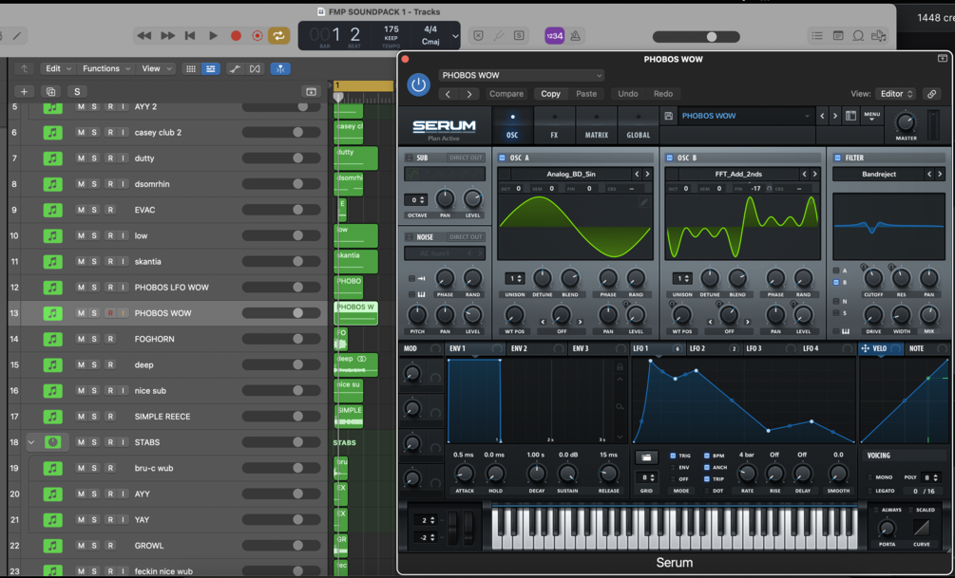Solo the nice sub track
Viewport: 955px width, 578px height.
click(x=94, y=391)
